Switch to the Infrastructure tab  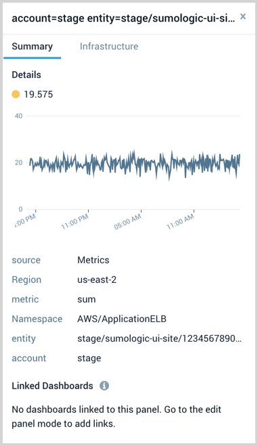click(x=109, y=47)
